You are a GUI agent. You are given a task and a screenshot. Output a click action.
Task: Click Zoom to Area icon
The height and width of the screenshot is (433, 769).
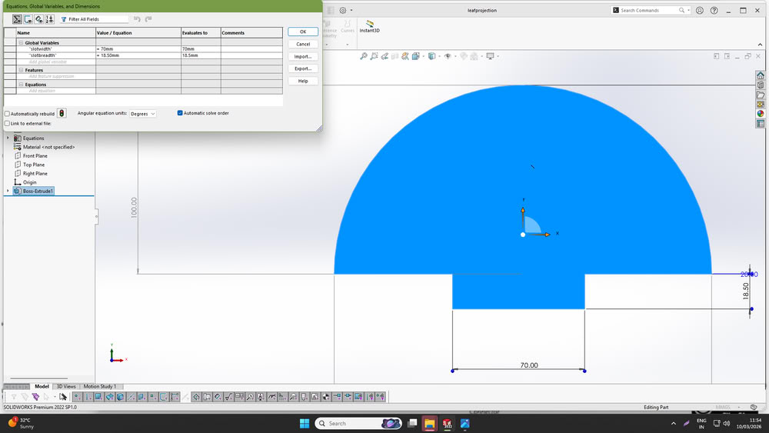pos(375,56)
